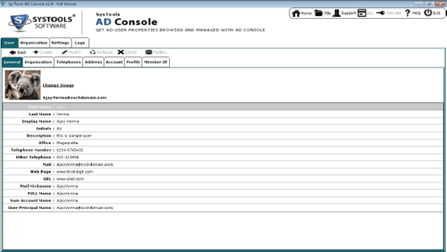
Task: Open the Logs tab
Action: coord(80,42)
